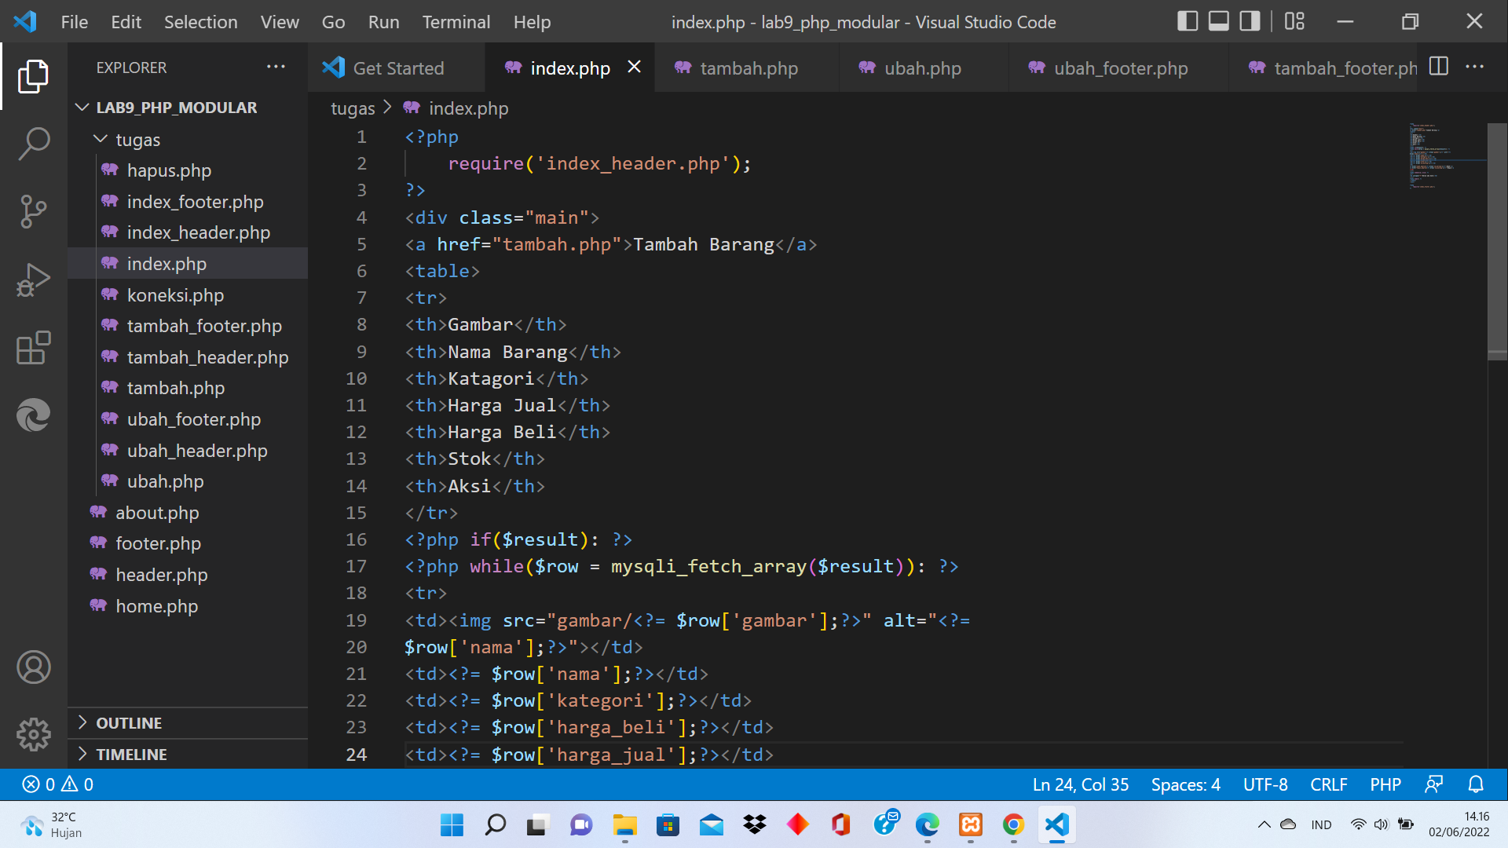Open the Extensions view
This screenshot has height=848, width=1508.
[33, 347]
